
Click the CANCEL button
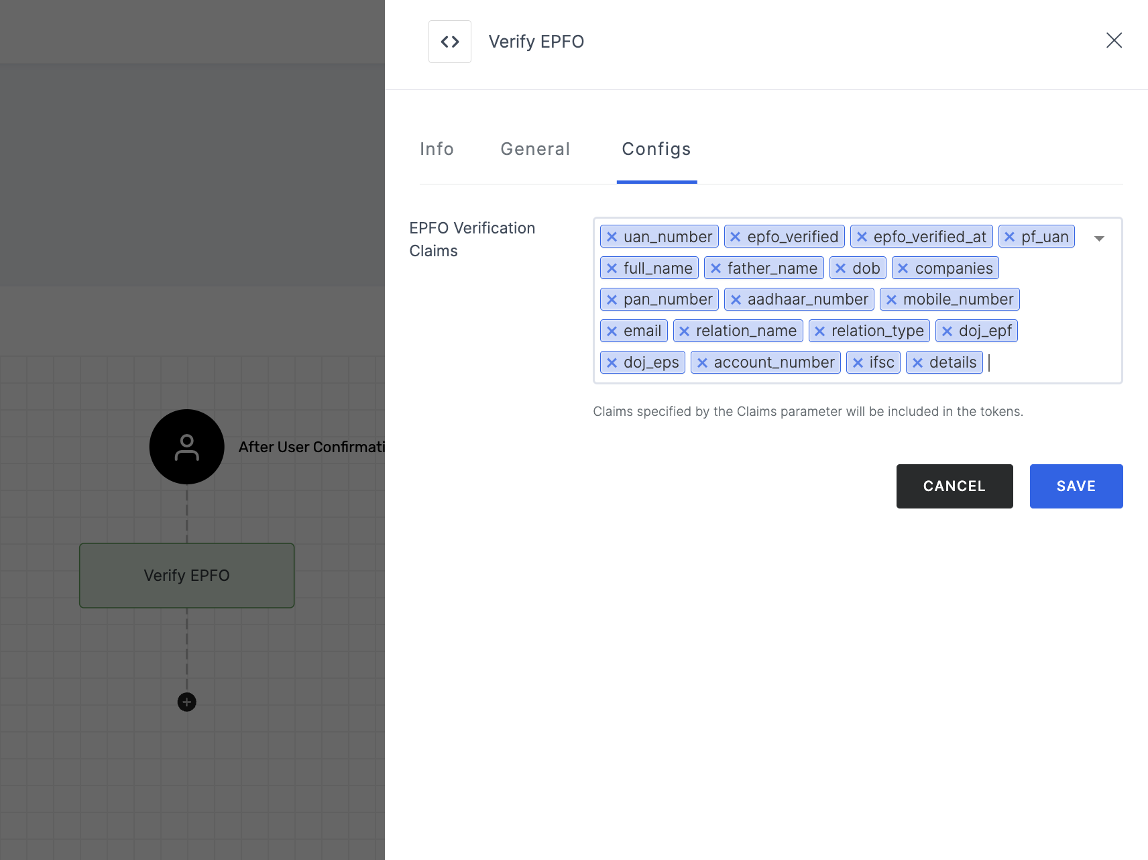(x=954, y=486)
